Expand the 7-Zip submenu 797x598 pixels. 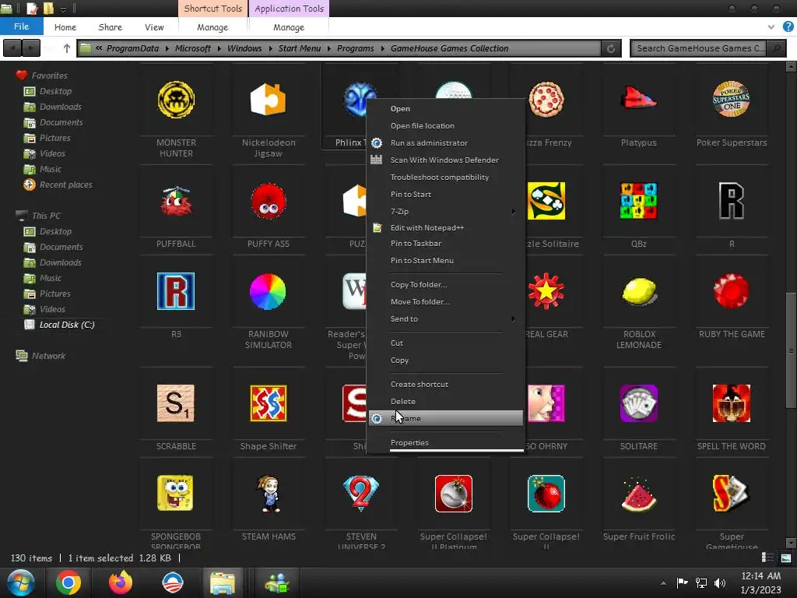pyautogui.click(x=446, y=212)
